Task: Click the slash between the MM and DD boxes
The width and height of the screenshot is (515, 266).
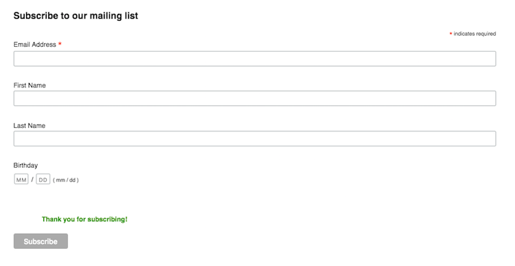Action: 32,179
